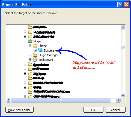Click Make New Folder button

point(19,110)
